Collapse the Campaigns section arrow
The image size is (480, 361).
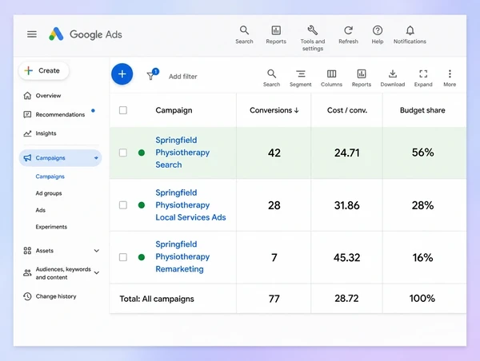tap(96, 158)
